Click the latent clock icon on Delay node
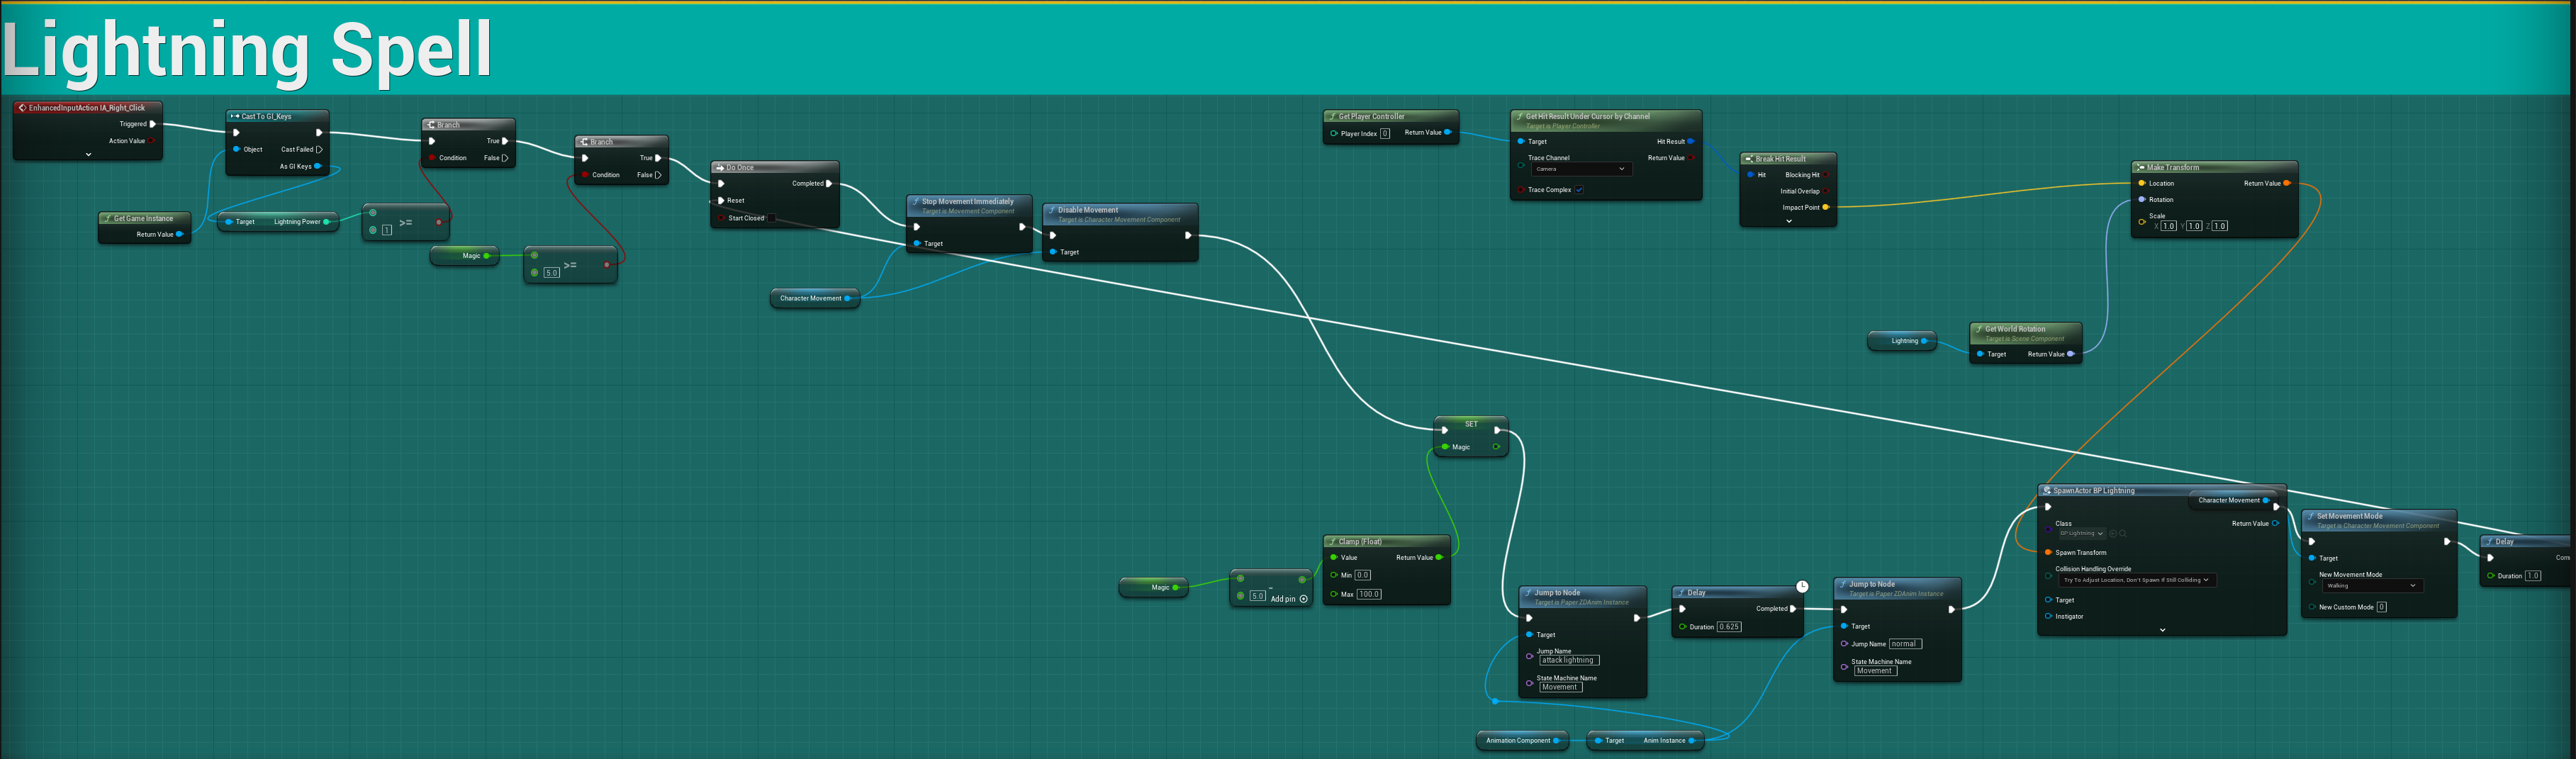2576x759 pixels. click(1801, 587)
